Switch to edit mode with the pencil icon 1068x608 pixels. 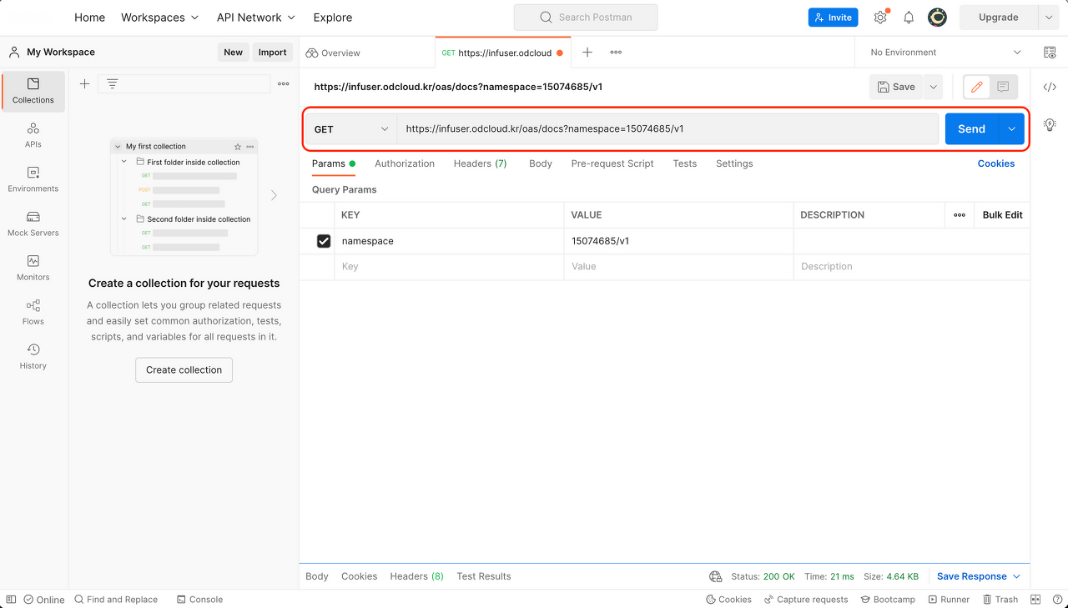[977, 87]
